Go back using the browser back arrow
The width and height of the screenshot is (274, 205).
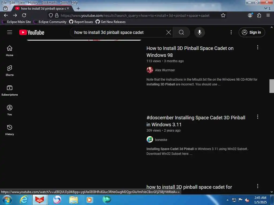point(6,15)
